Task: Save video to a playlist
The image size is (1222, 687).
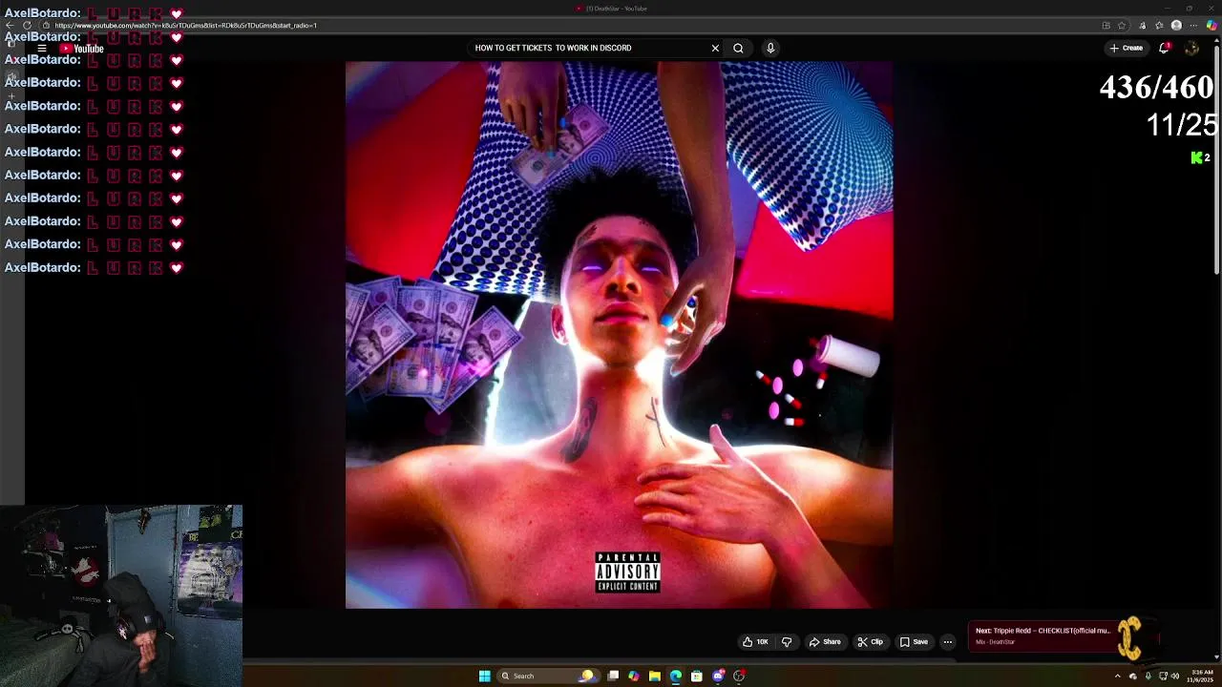Action: (x=915, y=642)
